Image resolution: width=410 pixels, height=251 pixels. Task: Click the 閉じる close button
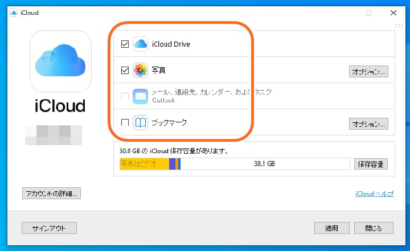pyautogui.click(x=374, y=228)
